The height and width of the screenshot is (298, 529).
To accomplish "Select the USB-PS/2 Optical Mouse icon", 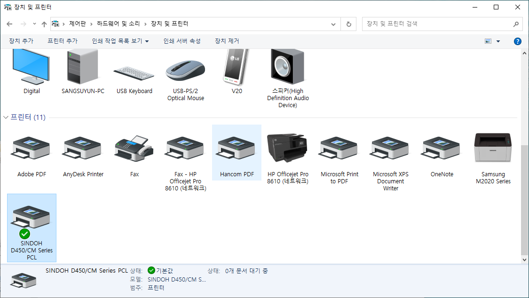I will [x=185, y=70].
